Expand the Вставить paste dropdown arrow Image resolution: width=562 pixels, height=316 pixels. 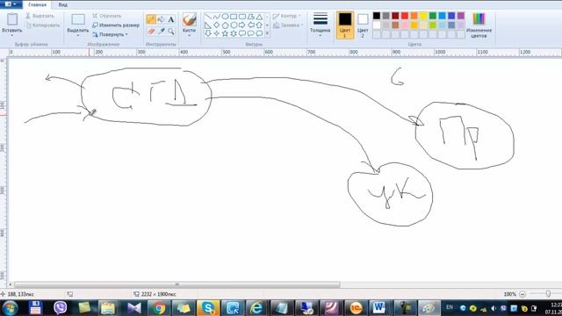click(x=12, y=35)
